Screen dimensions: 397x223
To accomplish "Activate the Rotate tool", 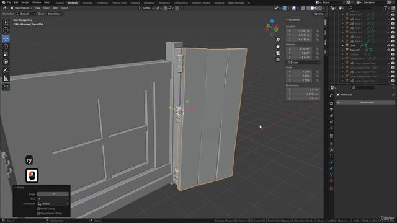I will [x=6, y=46].
